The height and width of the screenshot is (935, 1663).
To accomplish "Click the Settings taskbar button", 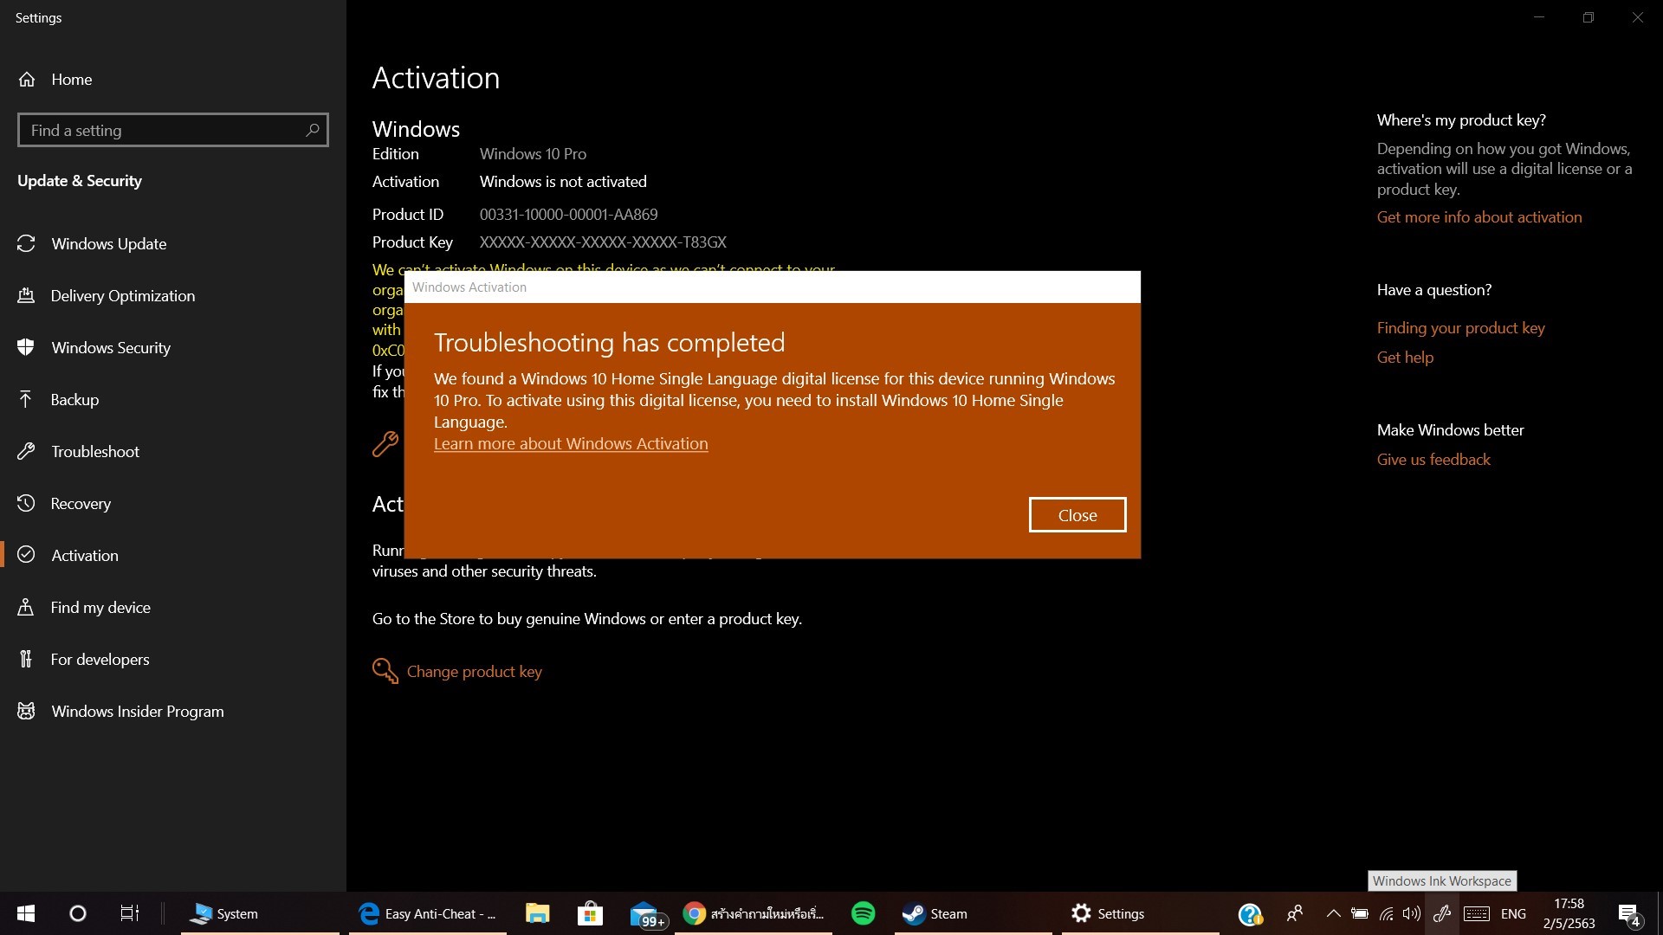I will click(x=1141, y=913).
